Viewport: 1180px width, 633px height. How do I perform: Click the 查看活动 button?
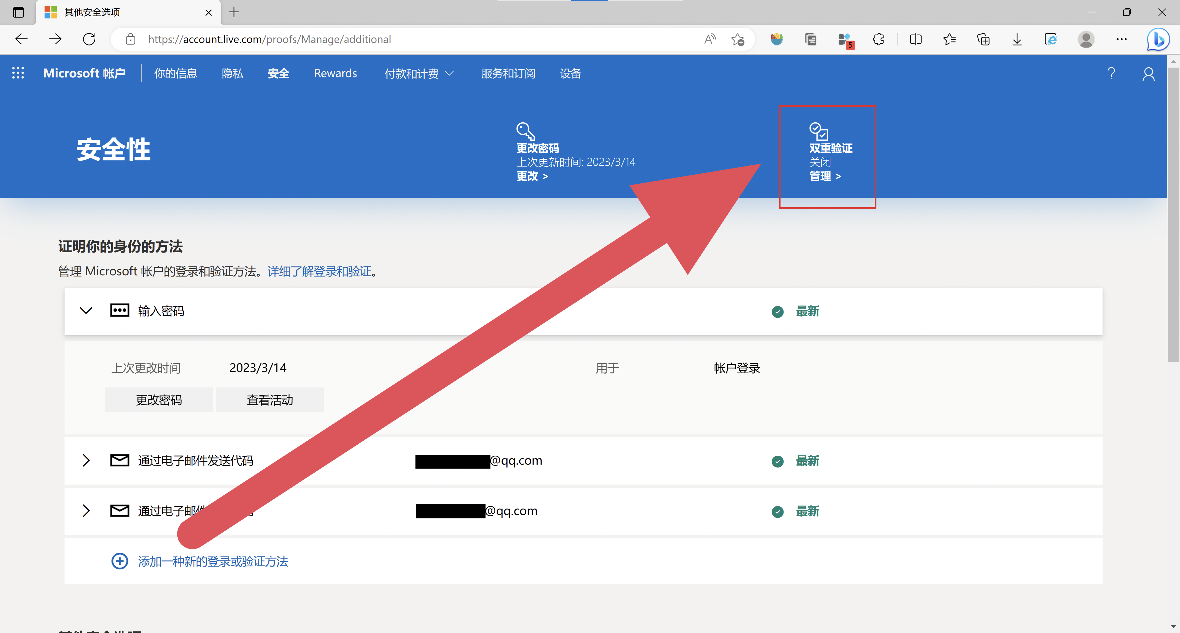[x=269, y=400]
